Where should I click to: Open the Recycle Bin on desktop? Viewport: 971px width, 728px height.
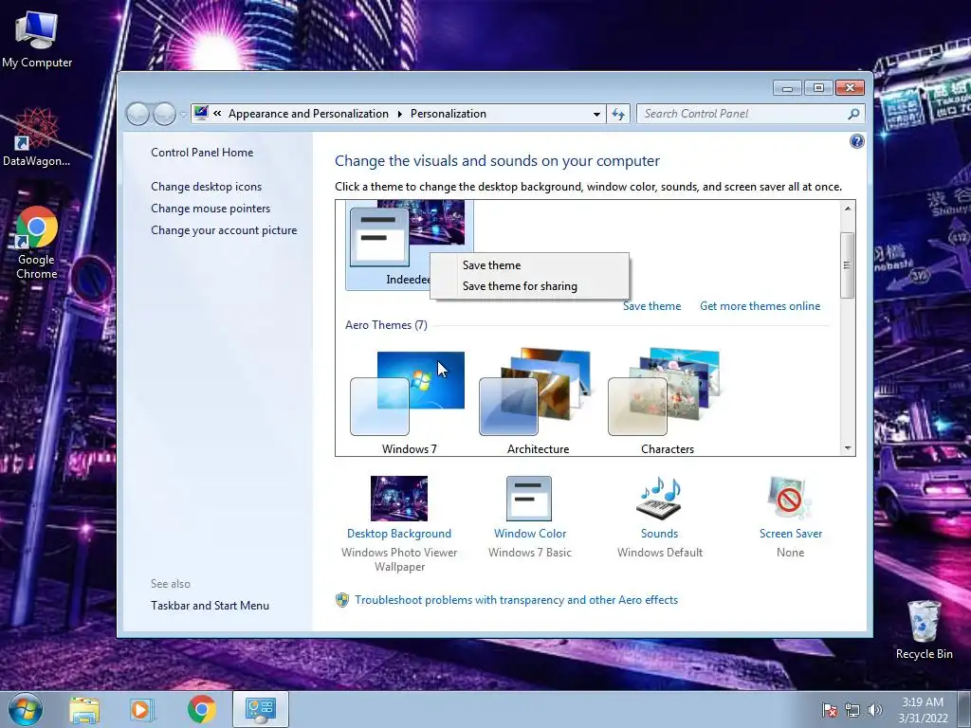click(x=924, y=629)
